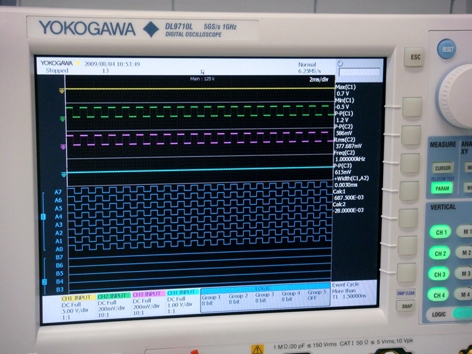Click the trigger position marker above the graticule
The height and width of the screenshot is (354, 472).
202,72
